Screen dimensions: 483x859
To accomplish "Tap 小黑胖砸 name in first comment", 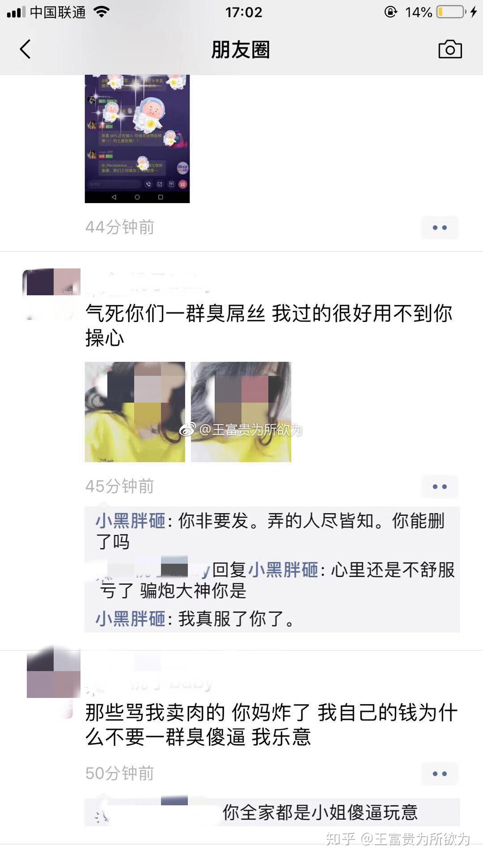I will (131, 521).
